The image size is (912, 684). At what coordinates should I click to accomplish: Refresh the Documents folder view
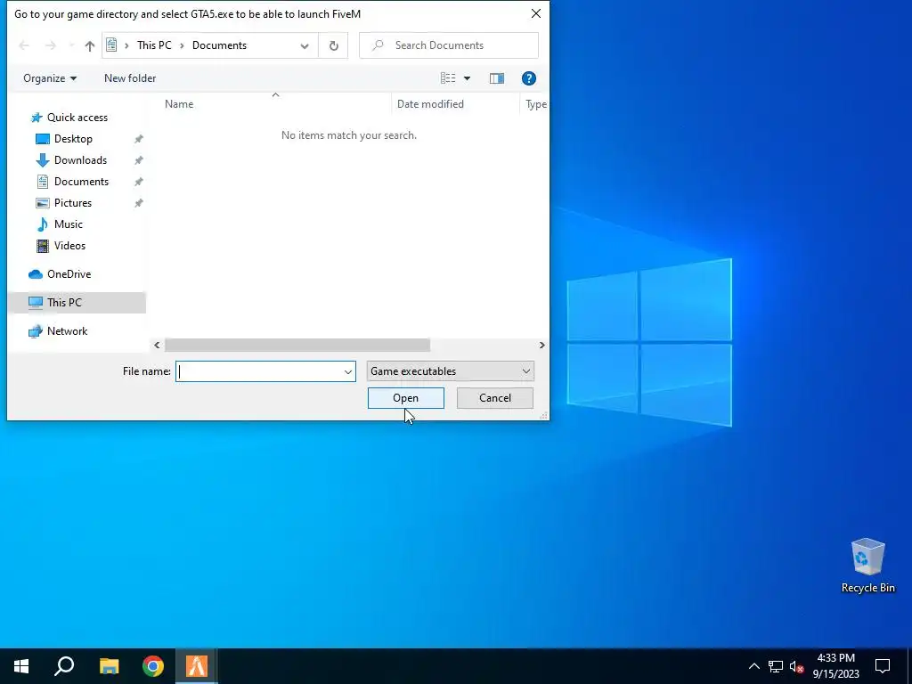333,45
